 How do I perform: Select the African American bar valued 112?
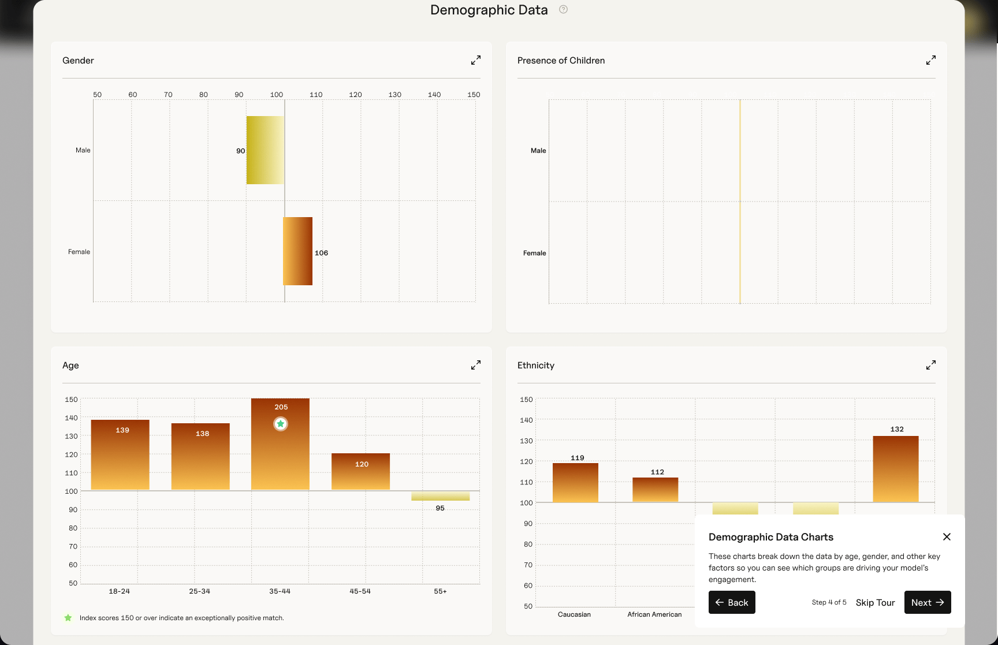pos(655,490)
